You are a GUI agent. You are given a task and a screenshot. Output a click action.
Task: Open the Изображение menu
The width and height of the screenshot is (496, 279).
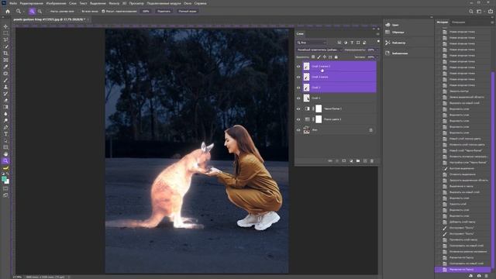(x=56, y=3)
